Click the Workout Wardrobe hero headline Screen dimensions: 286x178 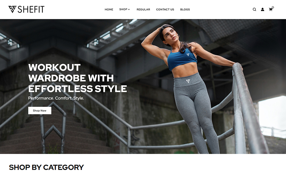pyautogui.click(x=78, y=78)
